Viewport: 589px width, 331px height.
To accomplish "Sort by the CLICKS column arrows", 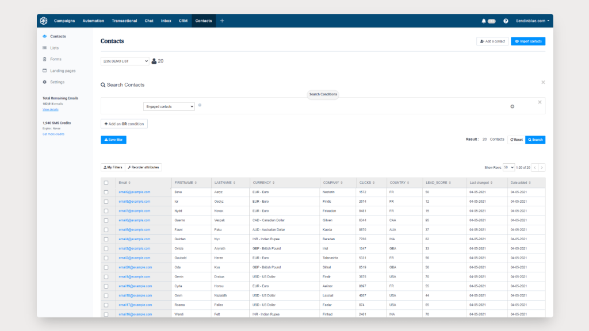I will pos(373,183).
